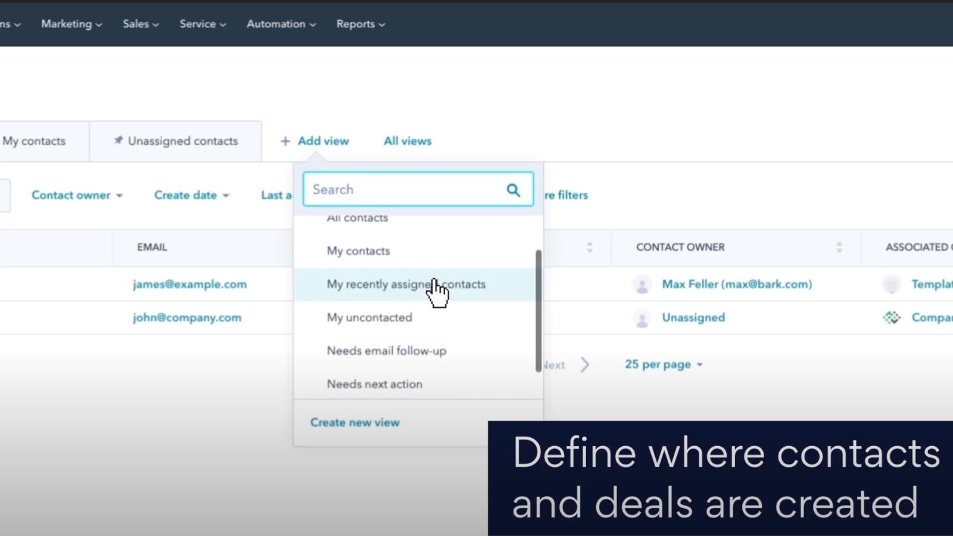This screenshot has width=953, height=536.
Task: Click the sort arrows left of CONTACT OWNER column
Action: tap(589, 247)
